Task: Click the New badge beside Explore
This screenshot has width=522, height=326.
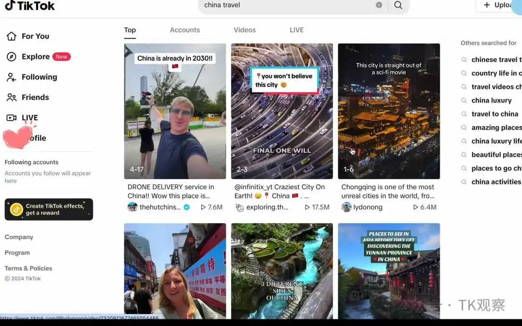Action: click(61, 57)
